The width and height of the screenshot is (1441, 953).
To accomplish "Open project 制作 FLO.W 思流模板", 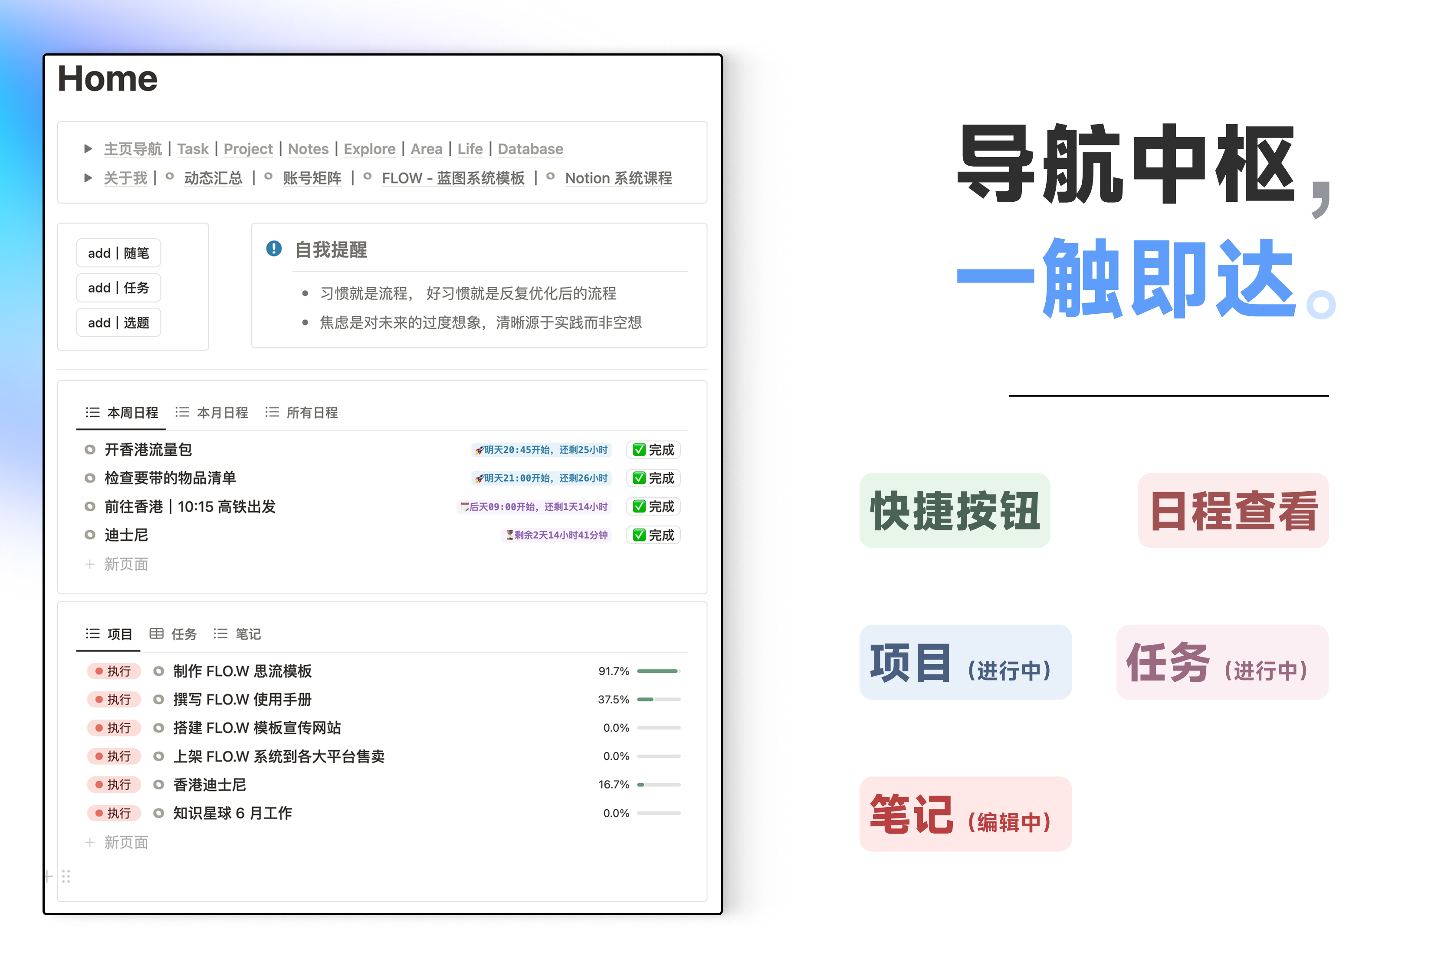I will click(x=243, y=671).
